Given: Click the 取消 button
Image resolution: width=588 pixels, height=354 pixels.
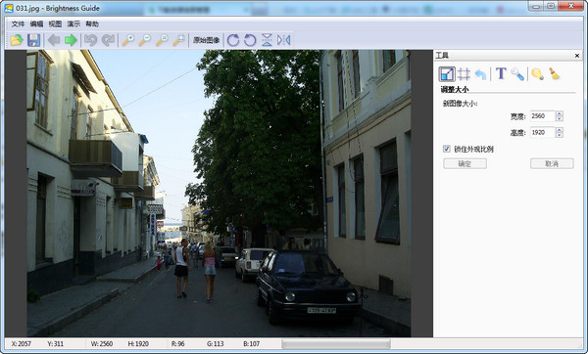Looking at the screenshot, I should [x=552, y=163].
